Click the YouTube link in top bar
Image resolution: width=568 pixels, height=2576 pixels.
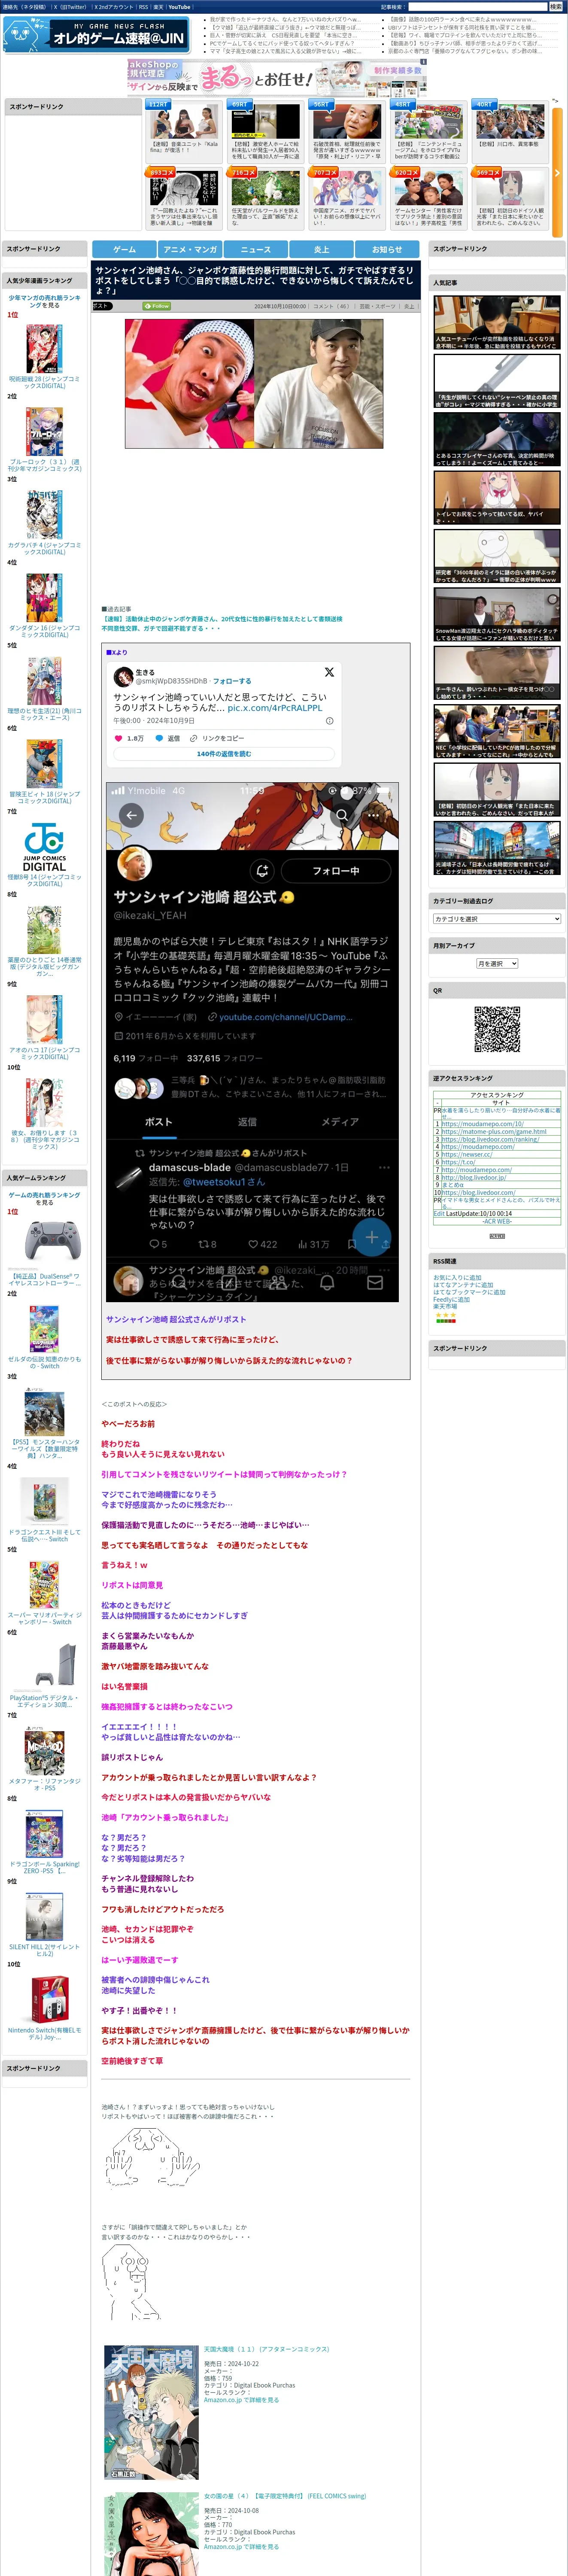[179, 7]
